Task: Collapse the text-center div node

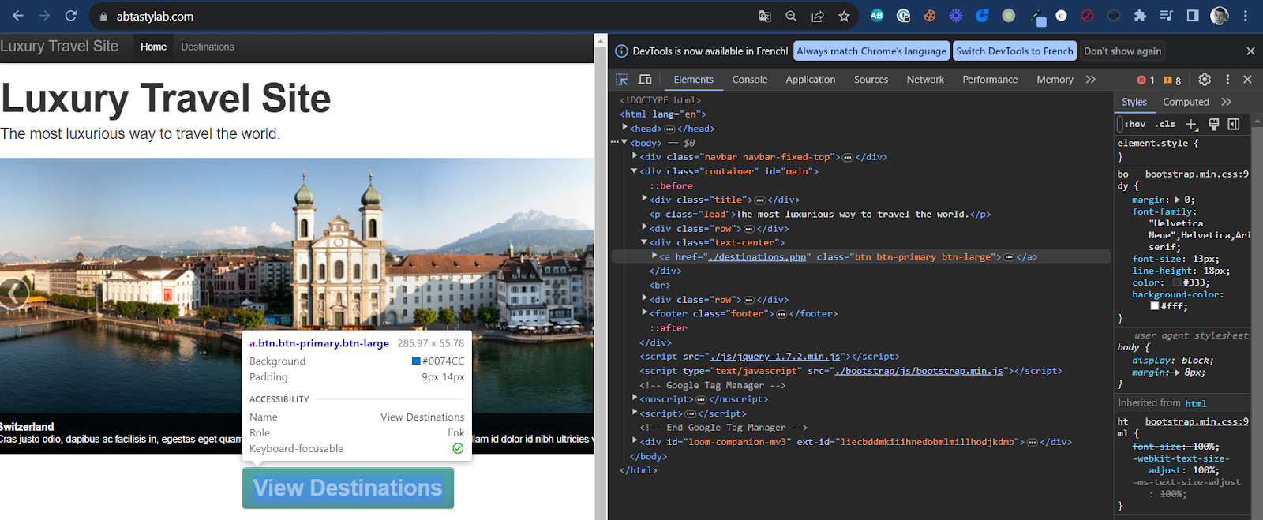Action: 645,242
